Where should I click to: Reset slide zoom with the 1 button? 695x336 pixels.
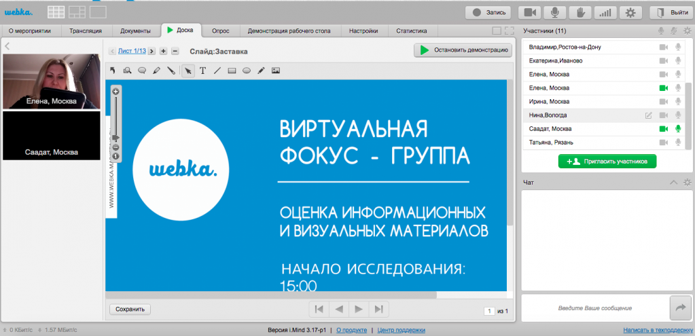[115, 155]
